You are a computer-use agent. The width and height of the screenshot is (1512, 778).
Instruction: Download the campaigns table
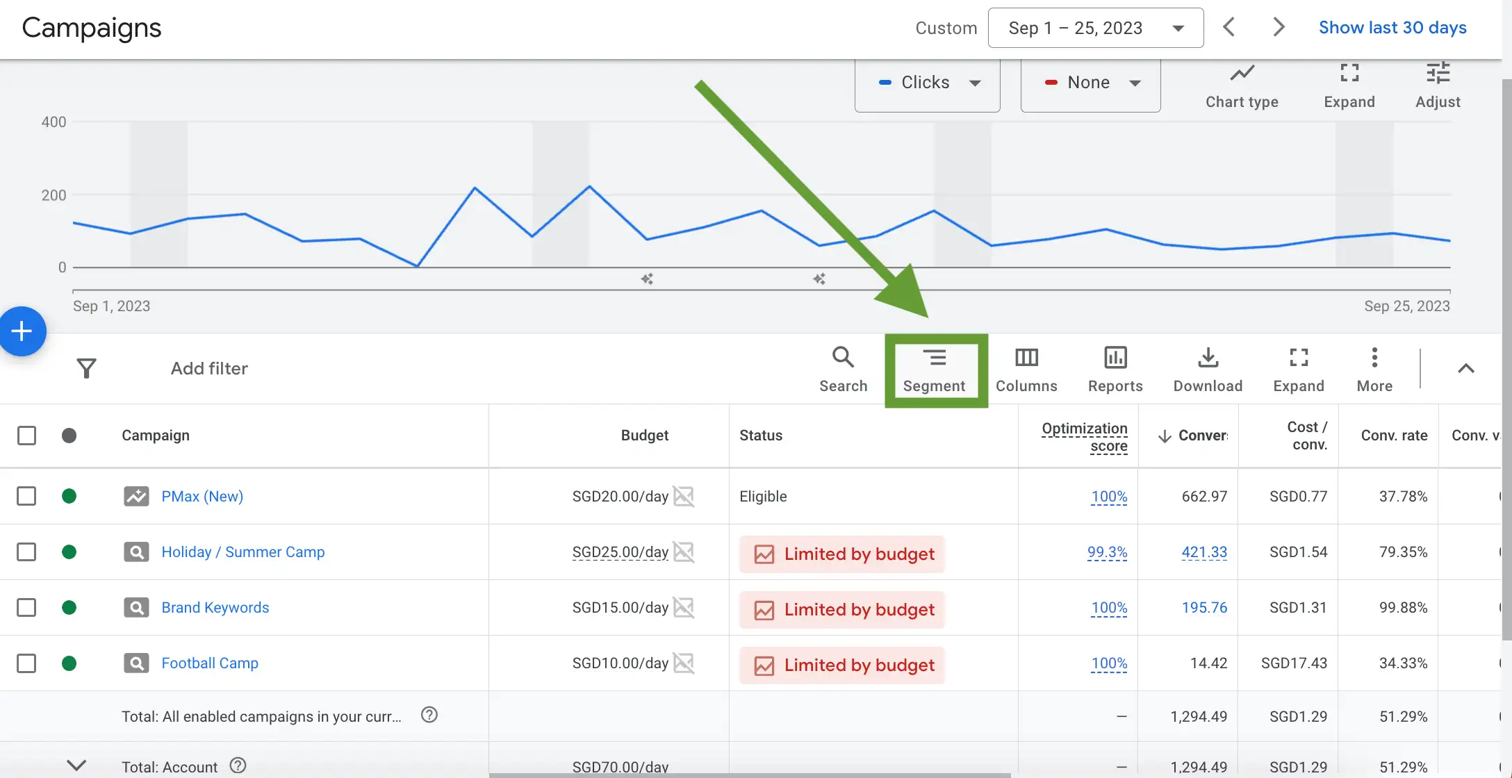[1208, 370]
